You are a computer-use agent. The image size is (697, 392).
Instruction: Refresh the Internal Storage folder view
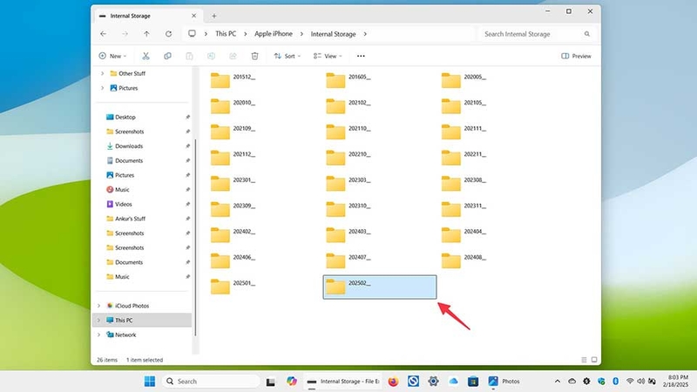click(168, 34)
